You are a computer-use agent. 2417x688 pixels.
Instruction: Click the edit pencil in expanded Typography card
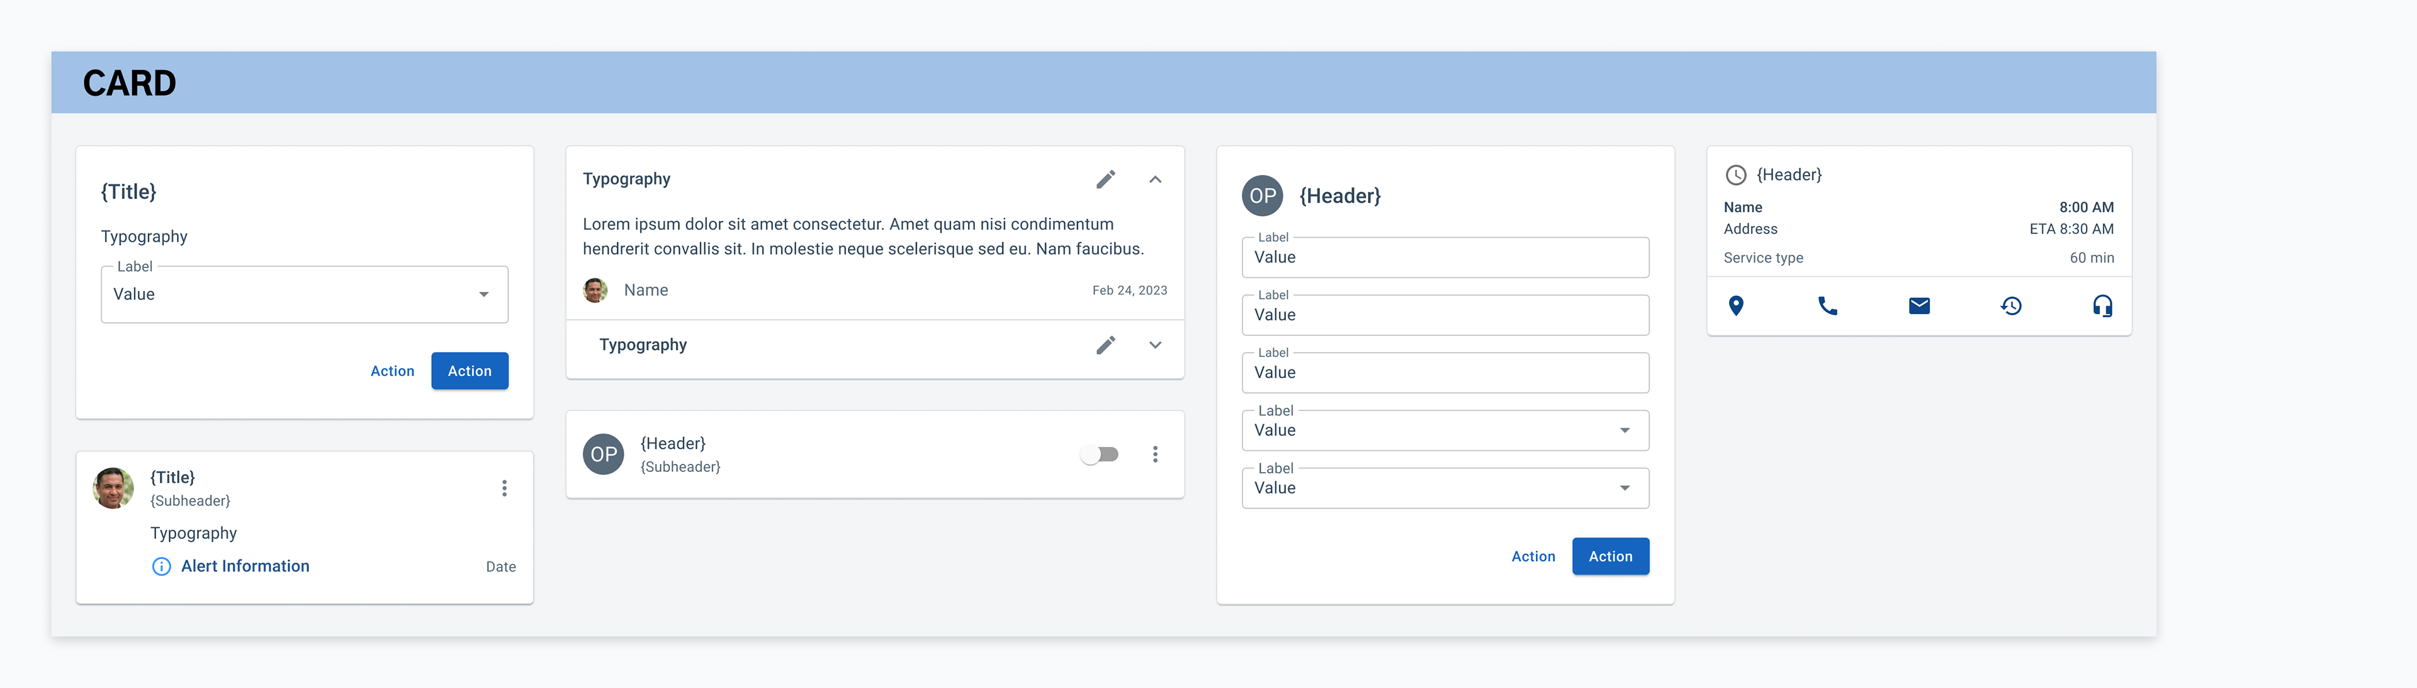coord(1105,179)
